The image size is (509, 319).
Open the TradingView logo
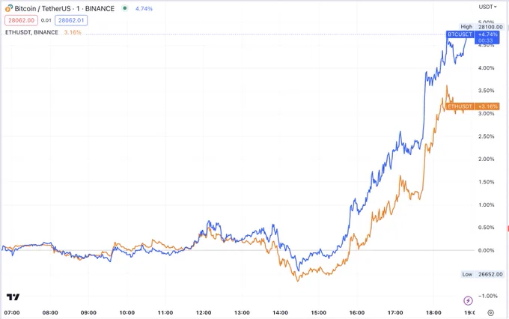coord(13,297)
